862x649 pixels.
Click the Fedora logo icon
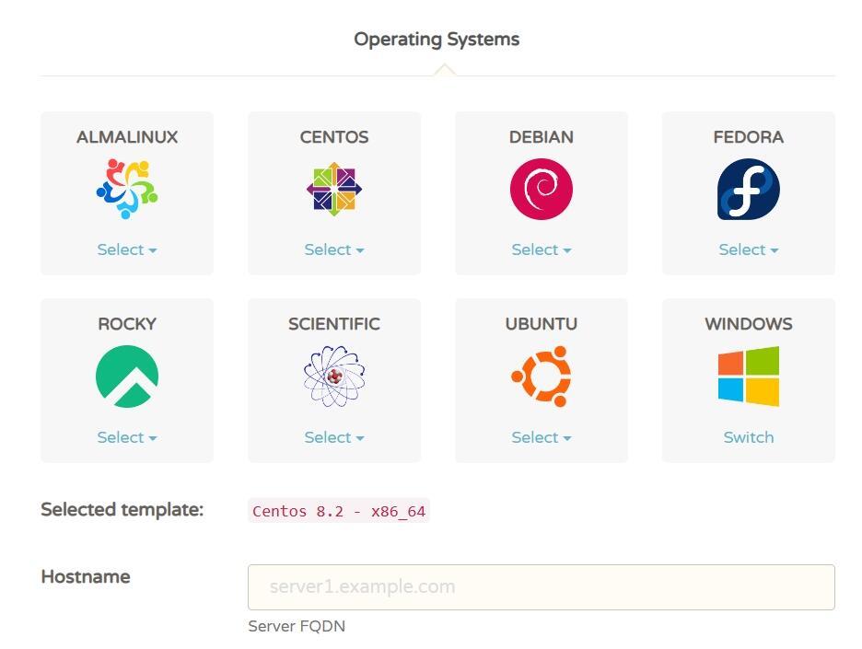(748, 189)
